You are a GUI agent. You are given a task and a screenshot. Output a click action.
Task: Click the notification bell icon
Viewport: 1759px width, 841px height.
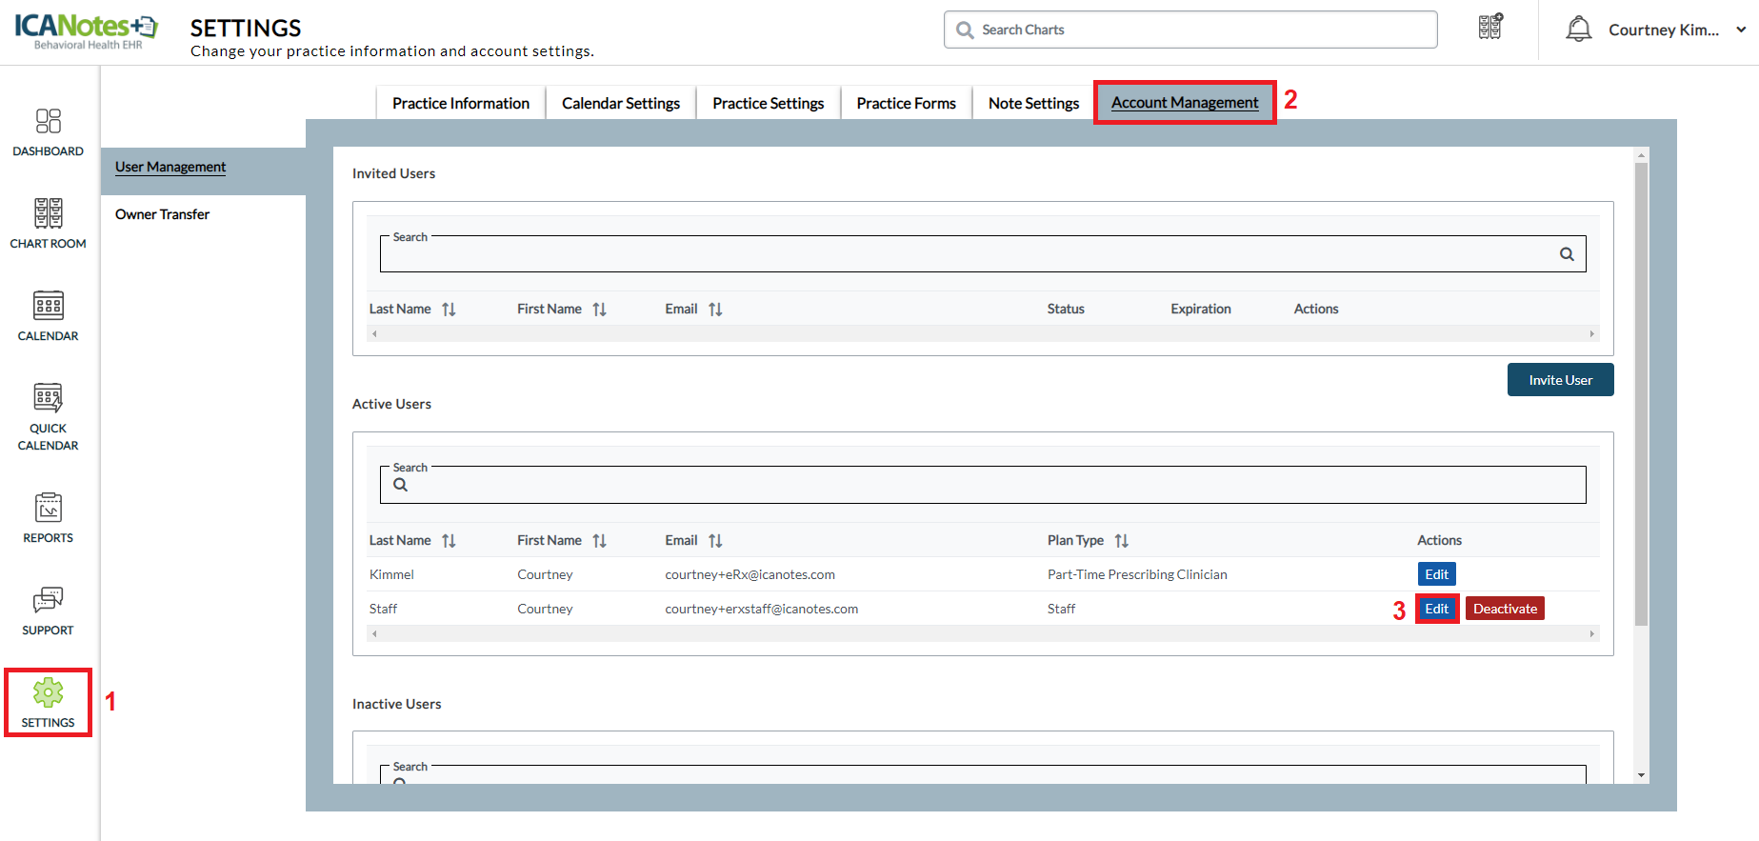(1578, 30)
